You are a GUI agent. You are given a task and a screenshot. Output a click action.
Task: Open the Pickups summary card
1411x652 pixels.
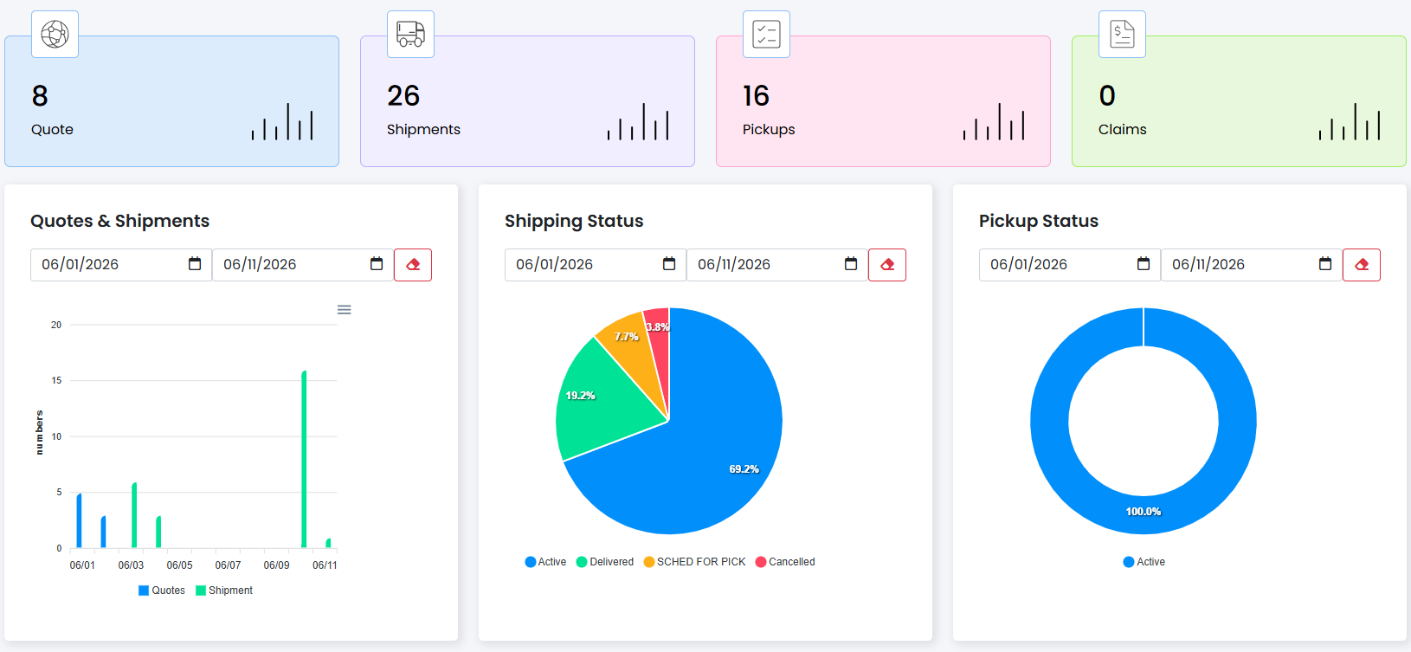pos(883,101)
